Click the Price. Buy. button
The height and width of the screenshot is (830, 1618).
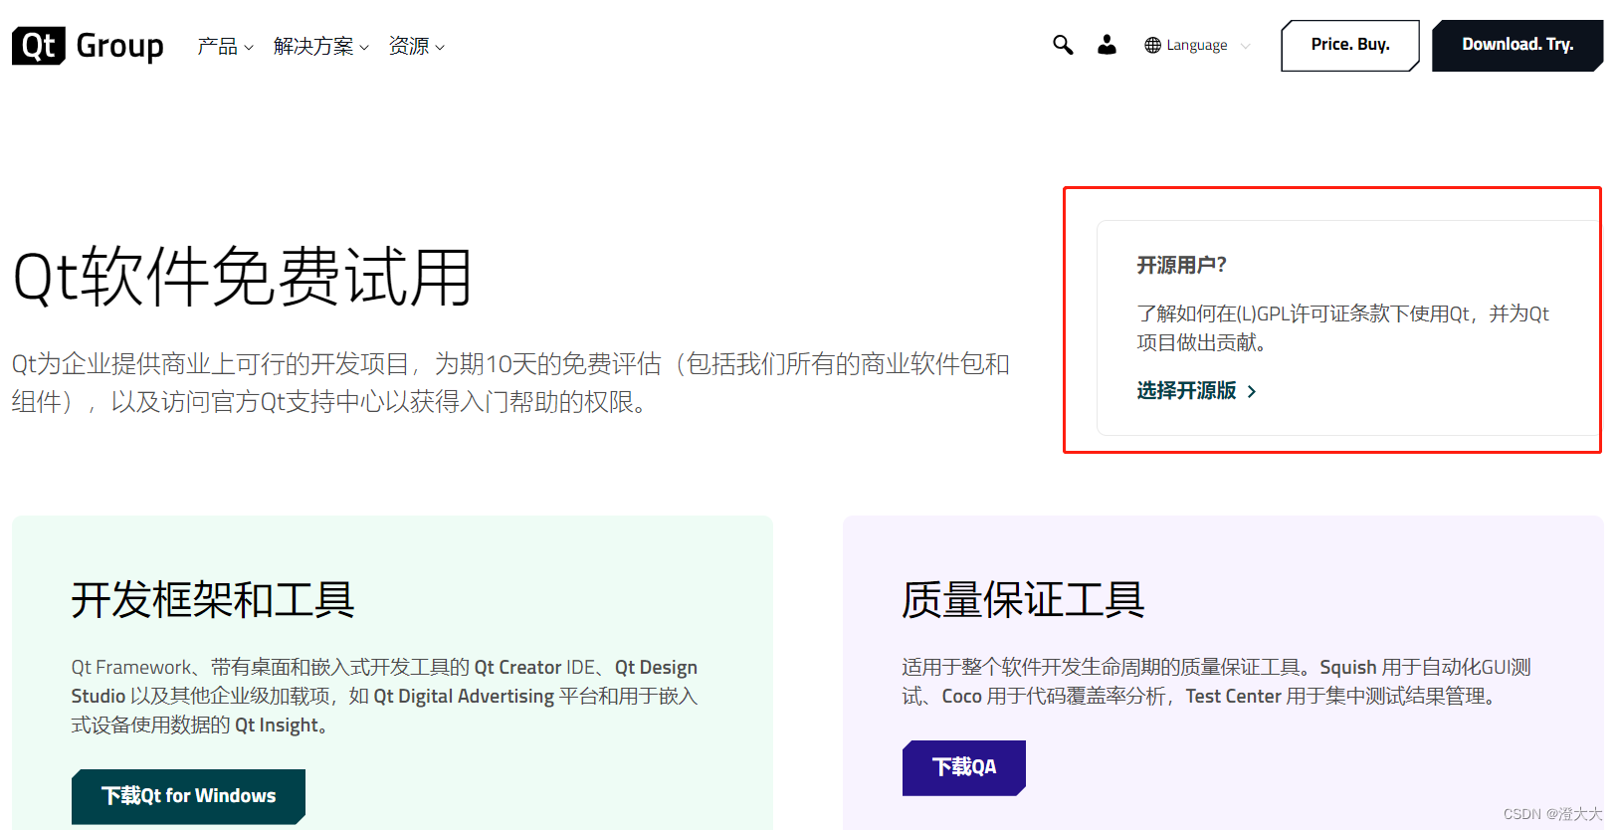pyautogui.click(x=1350, y=45)
